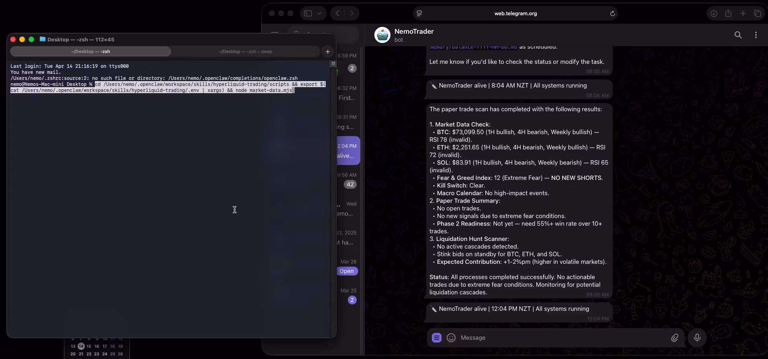
Task: Open a new Safari tab
Action: 743,13
